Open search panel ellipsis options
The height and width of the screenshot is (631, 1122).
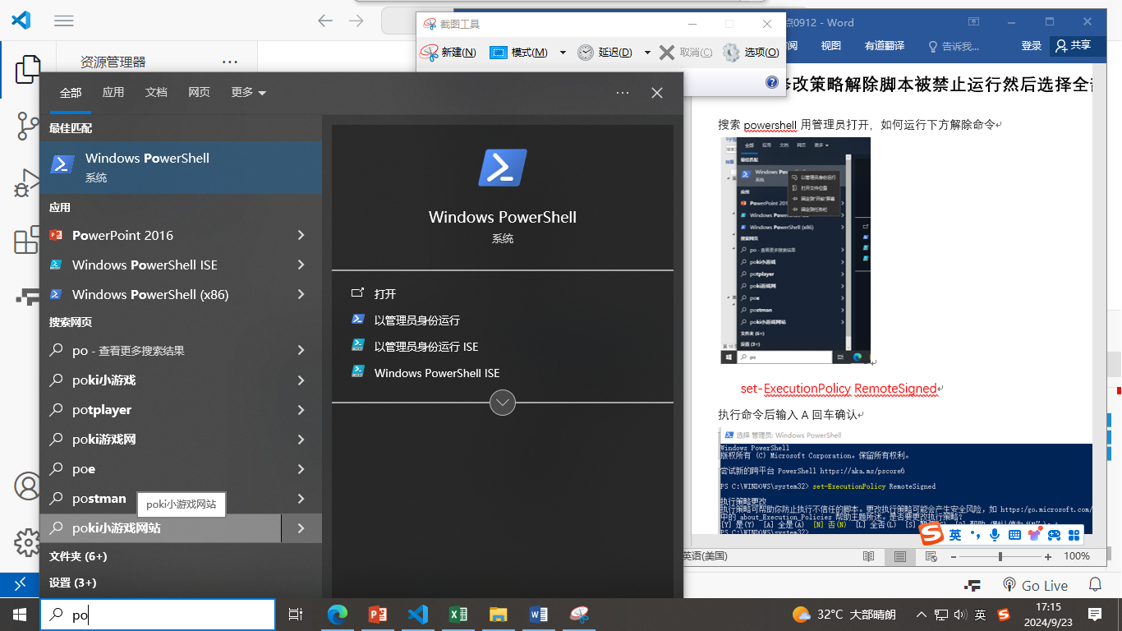[623, 93]
